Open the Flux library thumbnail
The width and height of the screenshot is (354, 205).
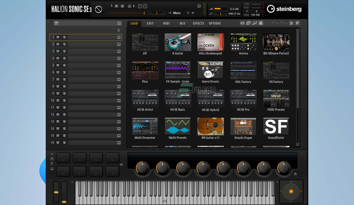tap(145, 70)
